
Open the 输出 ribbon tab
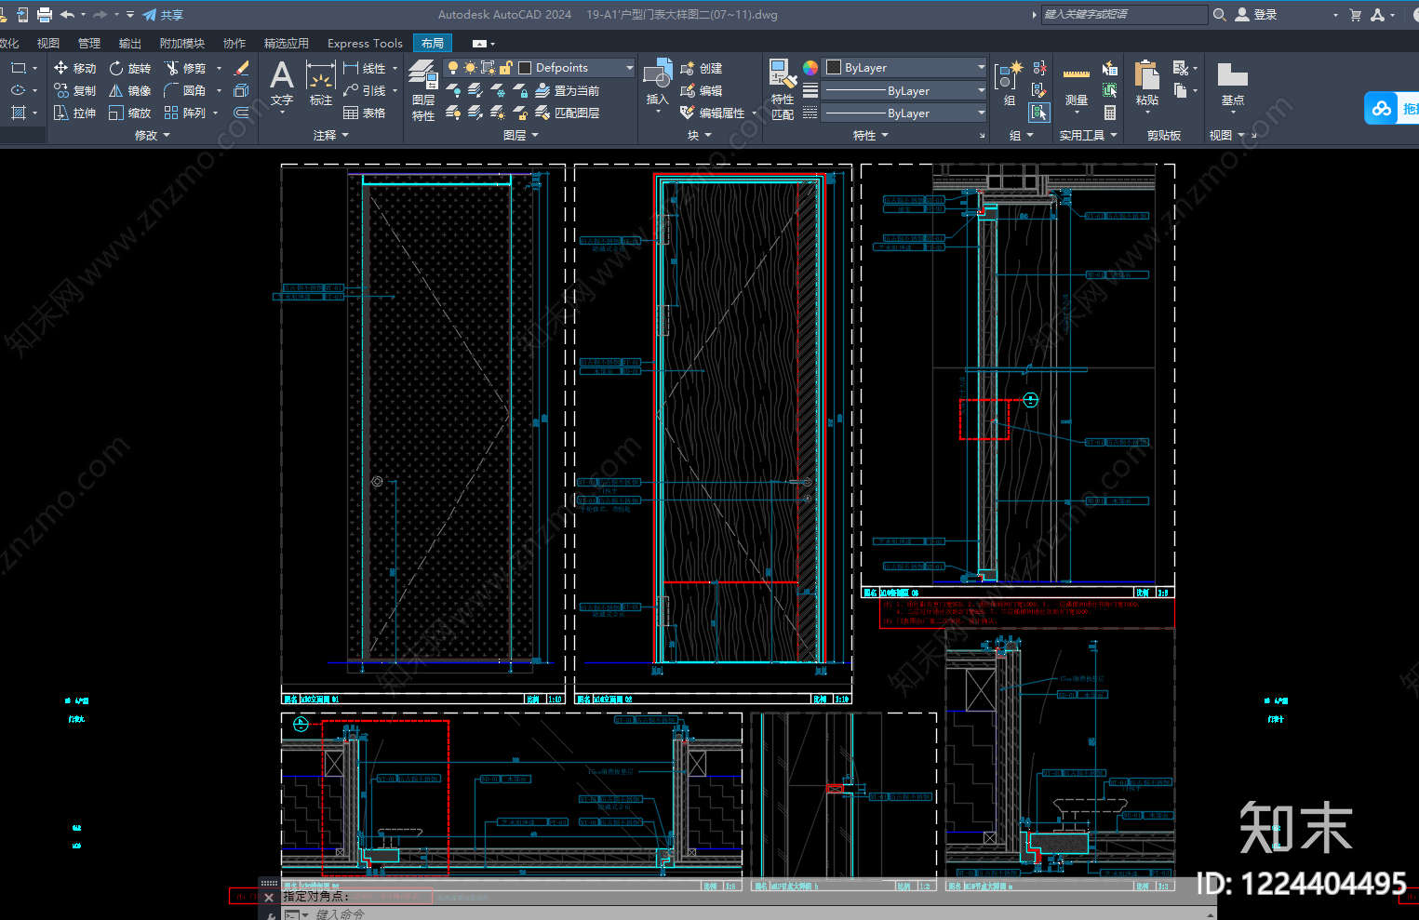[x=130, y=43]
